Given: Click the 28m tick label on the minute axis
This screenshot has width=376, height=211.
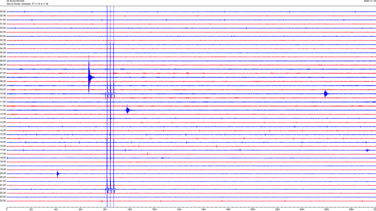Looking at the screenshot, I should pos(351,209).
